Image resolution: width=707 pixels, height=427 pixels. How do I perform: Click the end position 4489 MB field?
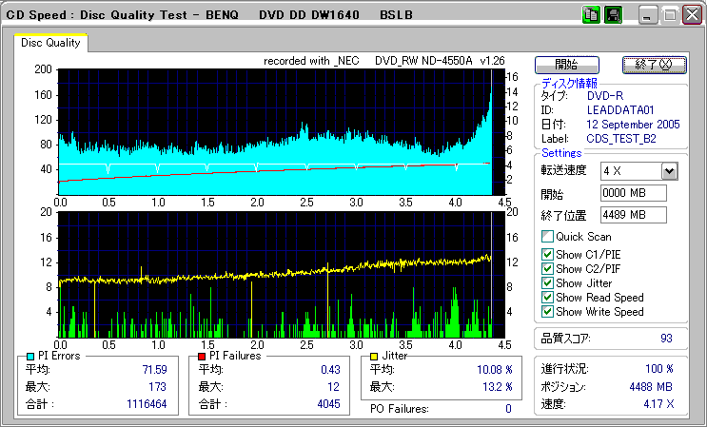coord(634,215)
